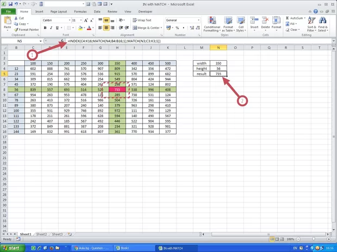Open the Aula.bg browser taskbar button
This screenshot has height=252, width=337.
point(93,248)
